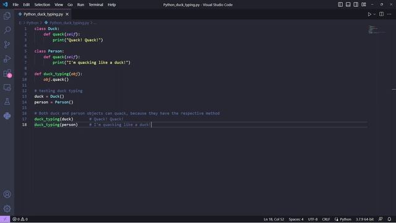Open the Python extension view
The height and width of the screenshot is (223, 396).
pyautogui.click(x=7, y=116)
